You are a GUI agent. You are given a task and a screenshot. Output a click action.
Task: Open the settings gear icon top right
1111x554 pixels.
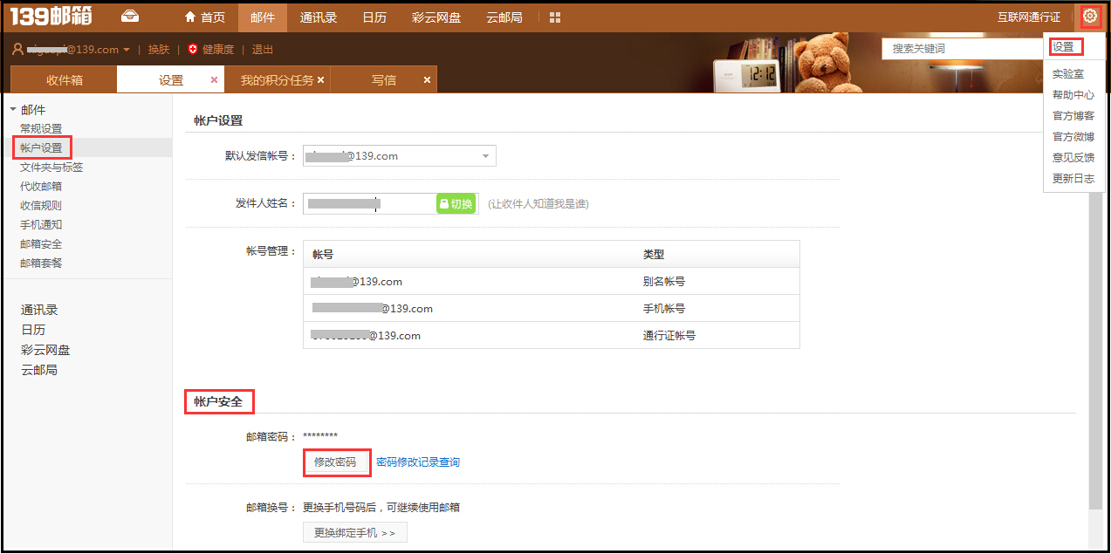pyautogui.click(x=1089, y=15)
